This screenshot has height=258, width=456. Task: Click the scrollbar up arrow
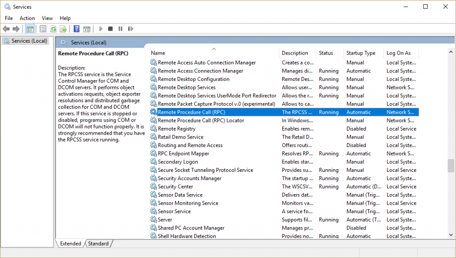451,52
